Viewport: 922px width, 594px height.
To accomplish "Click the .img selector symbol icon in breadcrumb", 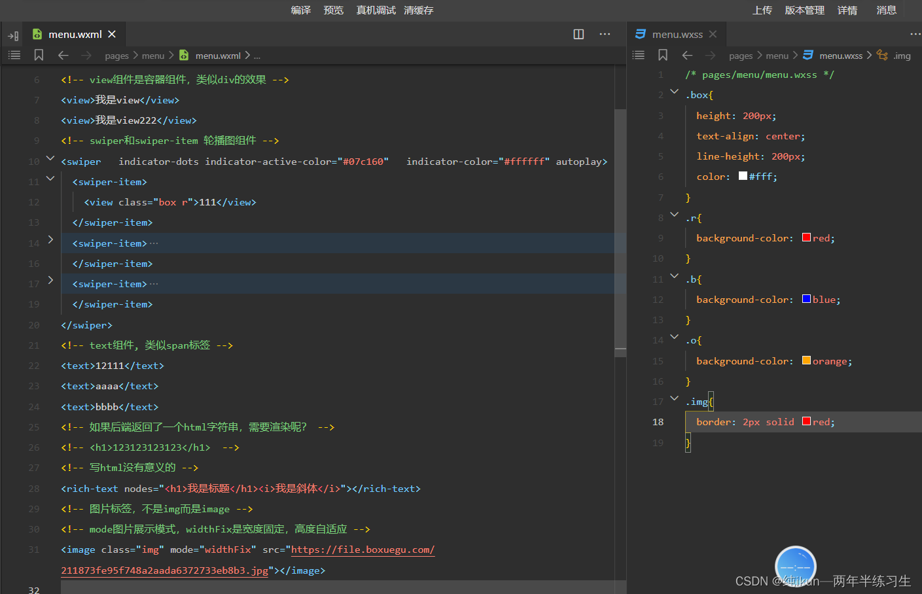I will coord(882,56).
